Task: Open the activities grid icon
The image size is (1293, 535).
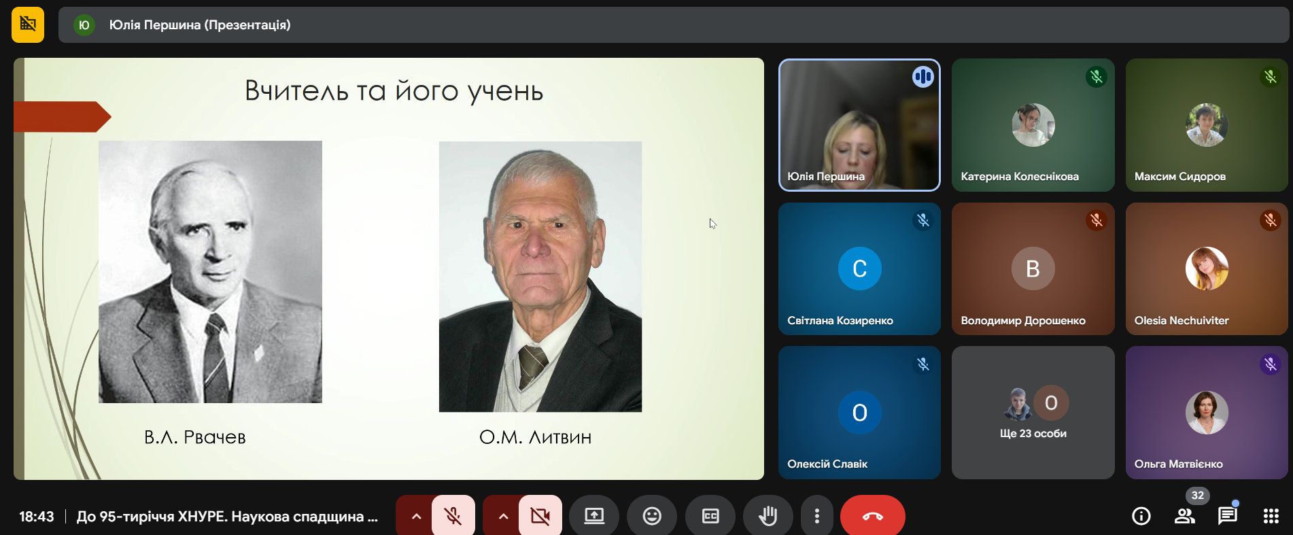Action: (1271, 517)
